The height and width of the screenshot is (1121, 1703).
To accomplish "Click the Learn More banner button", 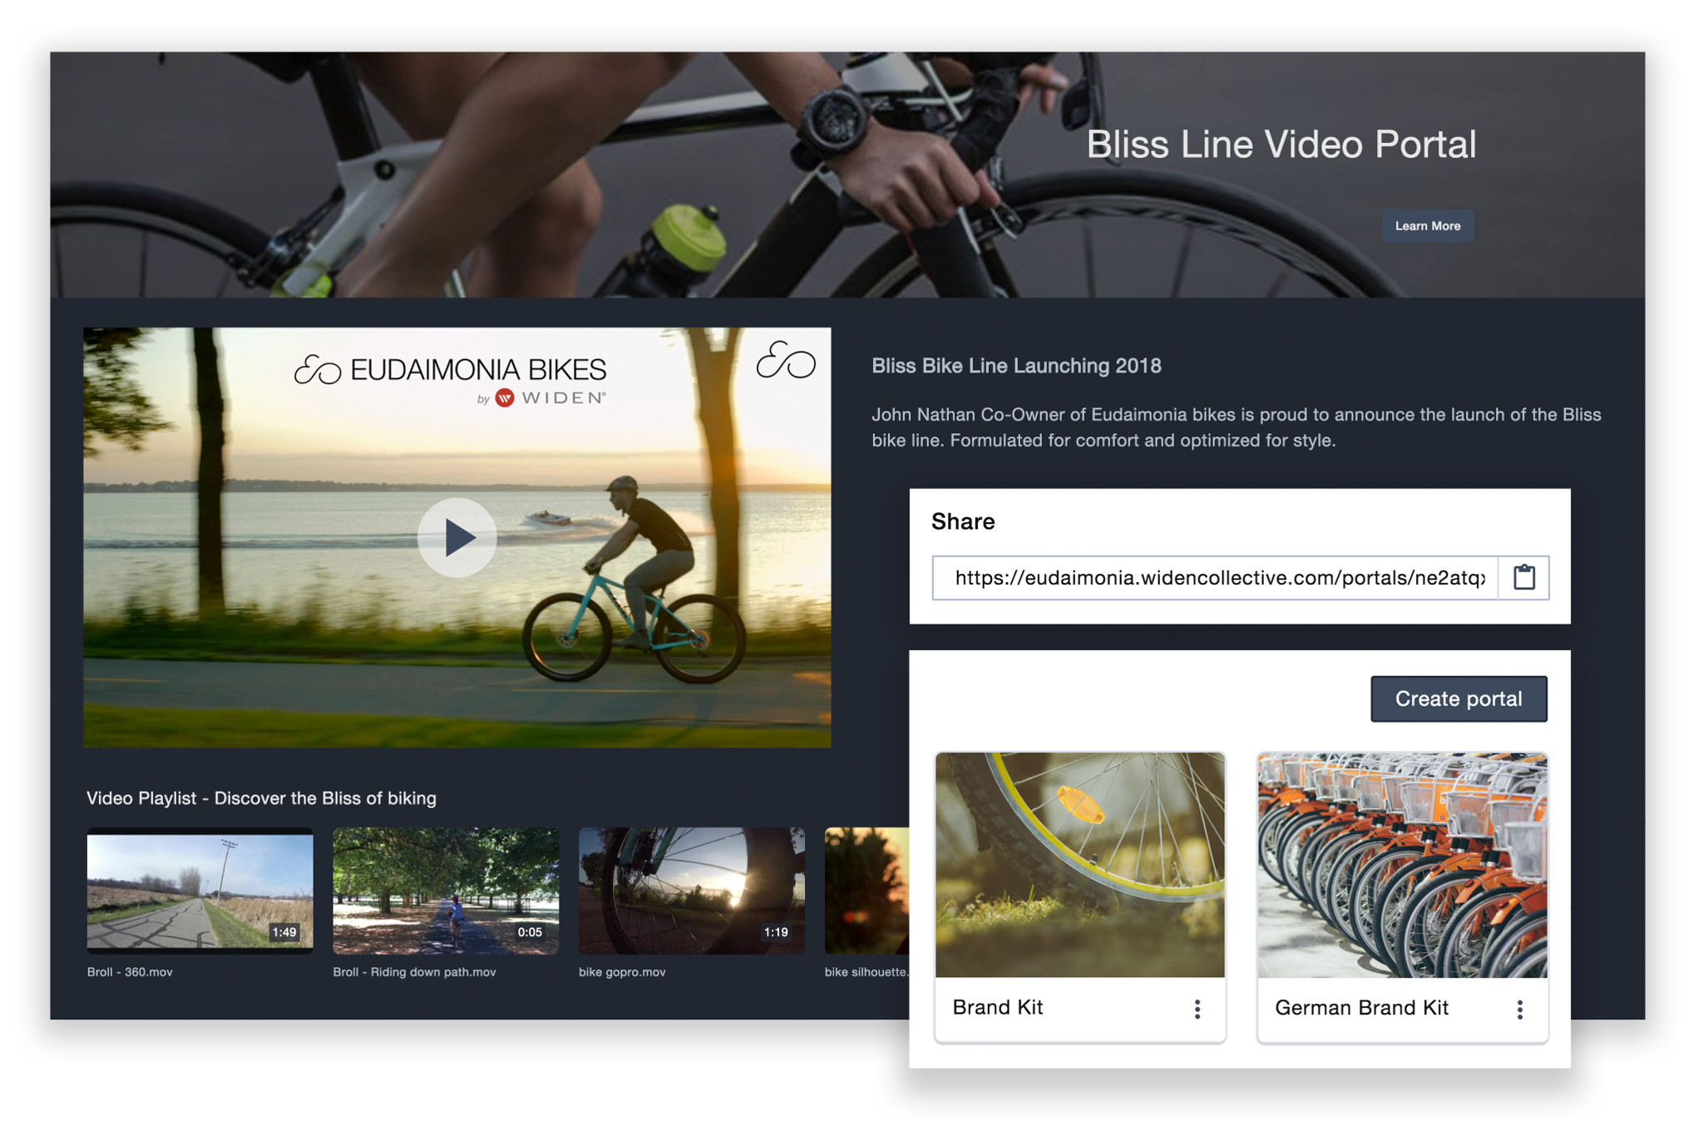I will pyautogui.click(x=1427, y=226).
